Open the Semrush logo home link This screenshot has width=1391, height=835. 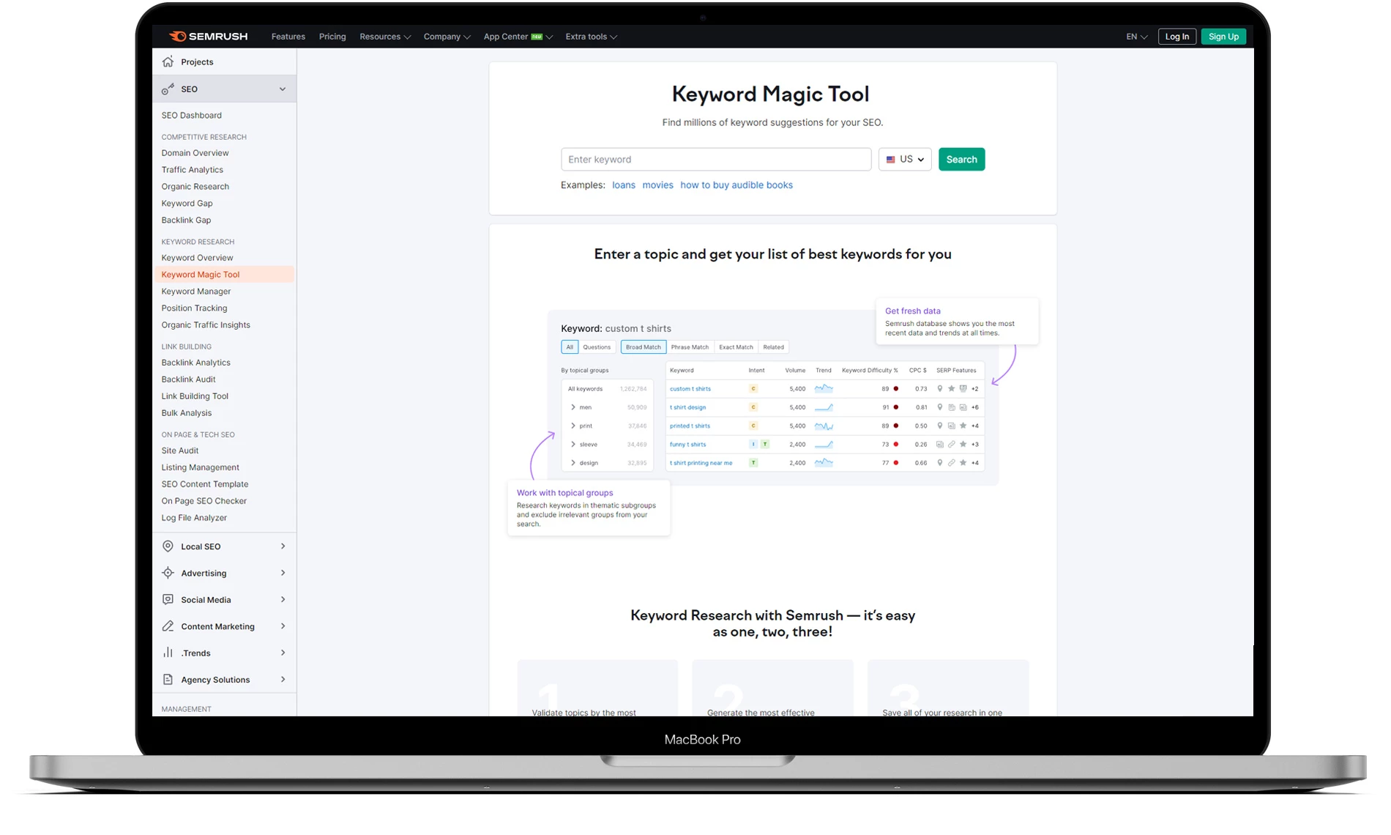tap(209, 37)
